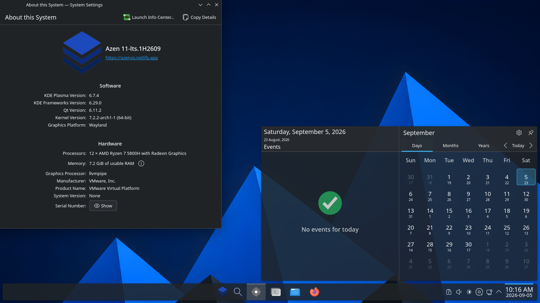Click the Azen blue layered logo
The image size is (540, 303).
tap(82, 53)
